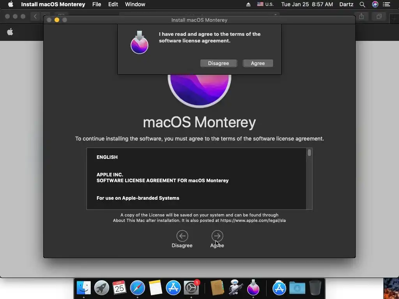Viewport: 399px width, 299px height.
Task: Click Safari's back button in background window
Action: [35, 16]
